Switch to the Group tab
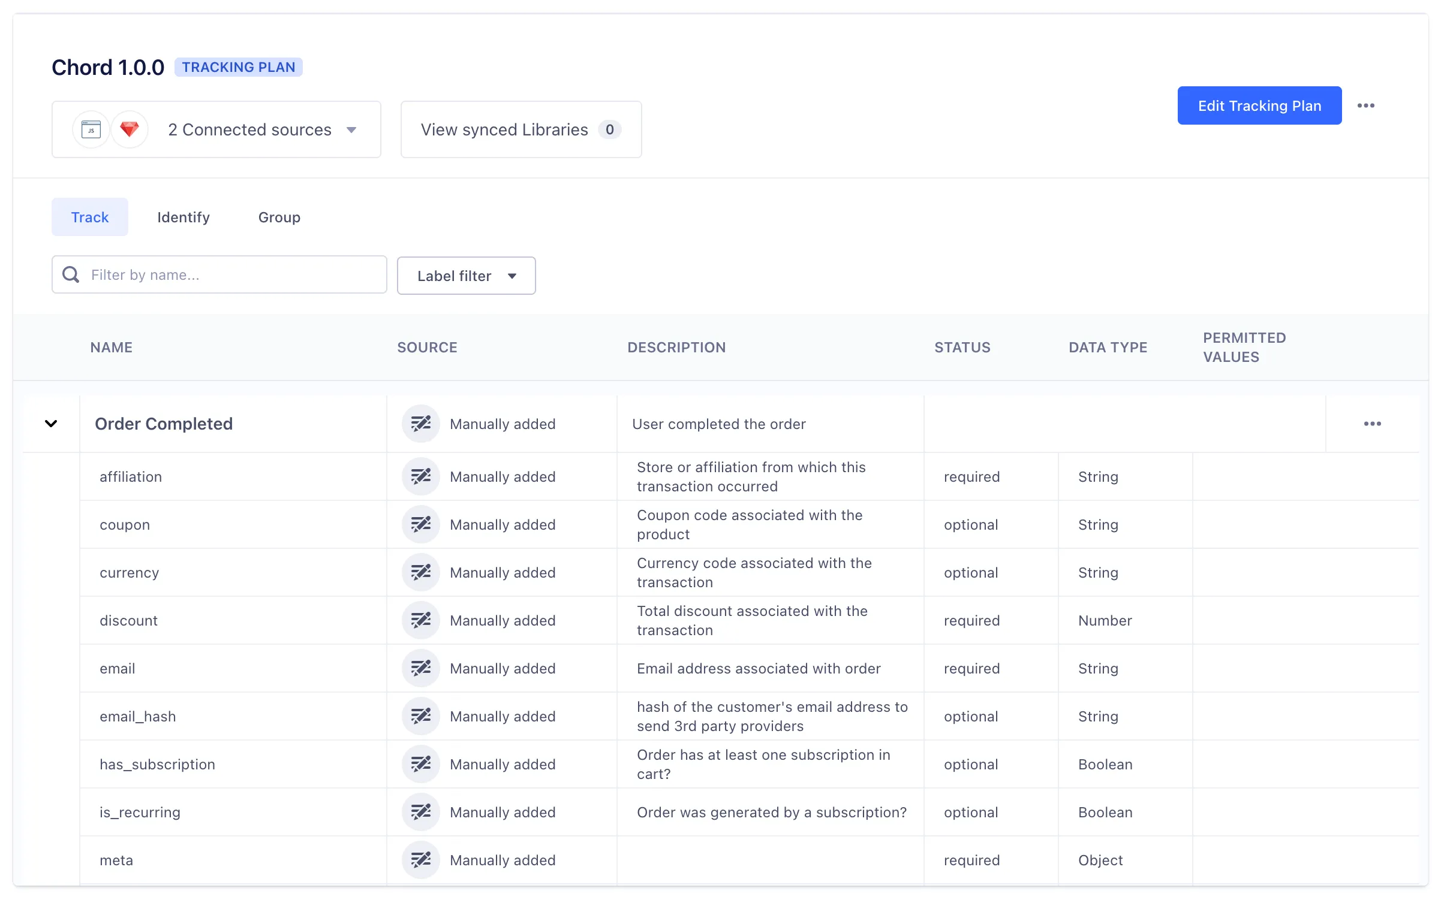 [x=279, y=217]
